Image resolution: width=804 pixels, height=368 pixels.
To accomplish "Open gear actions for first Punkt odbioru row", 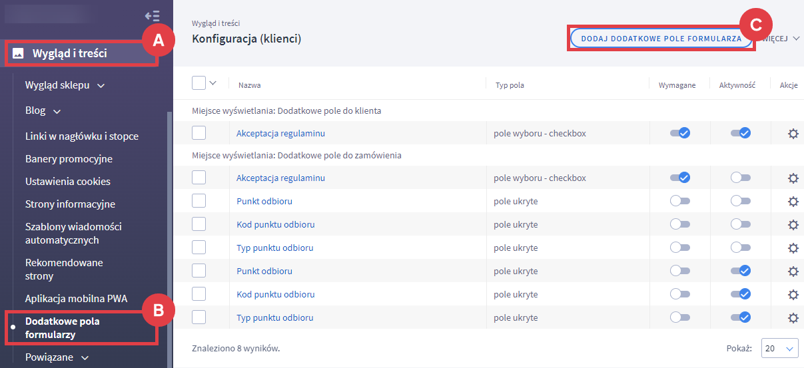I will tap(793, 201).
